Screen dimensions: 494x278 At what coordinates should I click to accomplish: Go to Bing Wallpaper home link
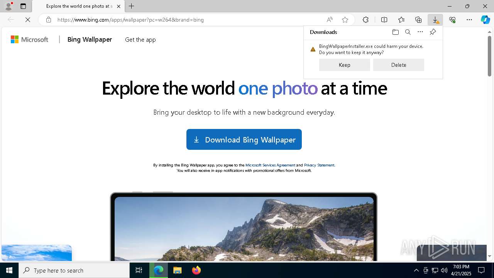pos(90,39)
